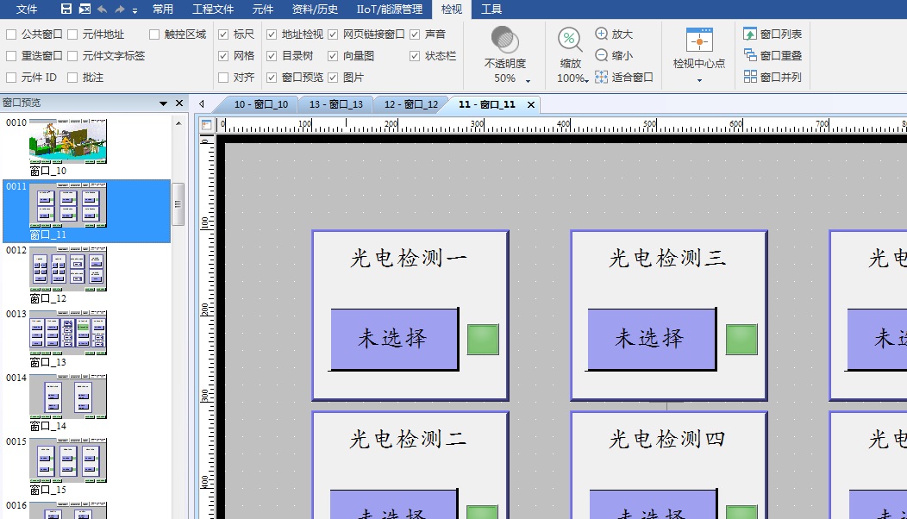
Task: Enable the 元件 ID checkbox
Action: 11,77
